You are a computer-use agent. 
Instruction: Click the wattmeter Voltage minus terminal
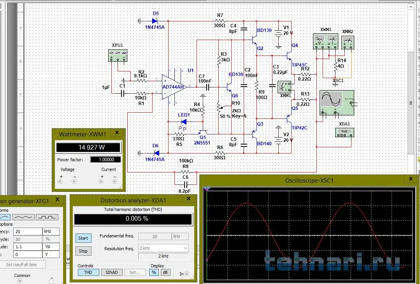74,181
